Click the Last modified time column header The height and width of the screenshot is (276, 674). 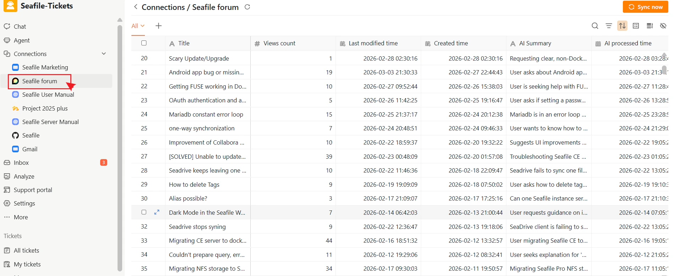378,43
